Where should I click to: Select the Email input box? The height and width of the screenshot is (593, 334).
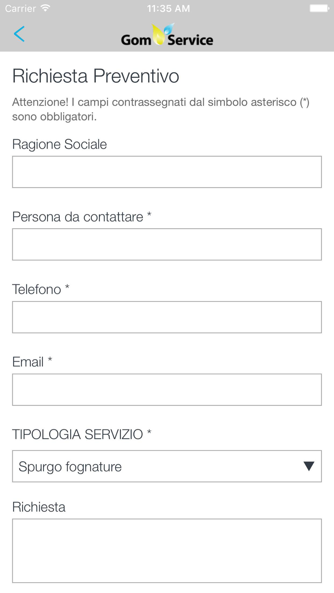pos(167,390)
